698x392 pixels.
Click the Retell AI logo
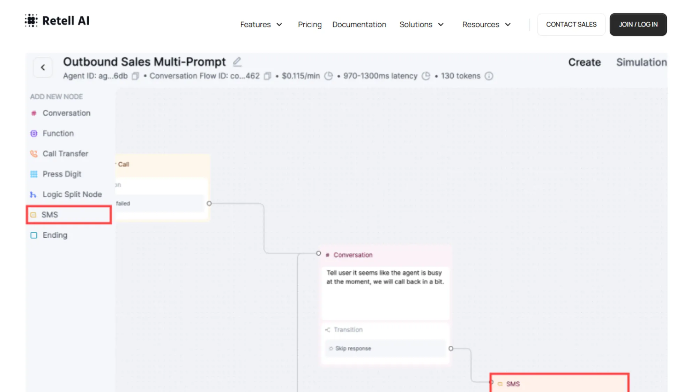pos(57,21)
